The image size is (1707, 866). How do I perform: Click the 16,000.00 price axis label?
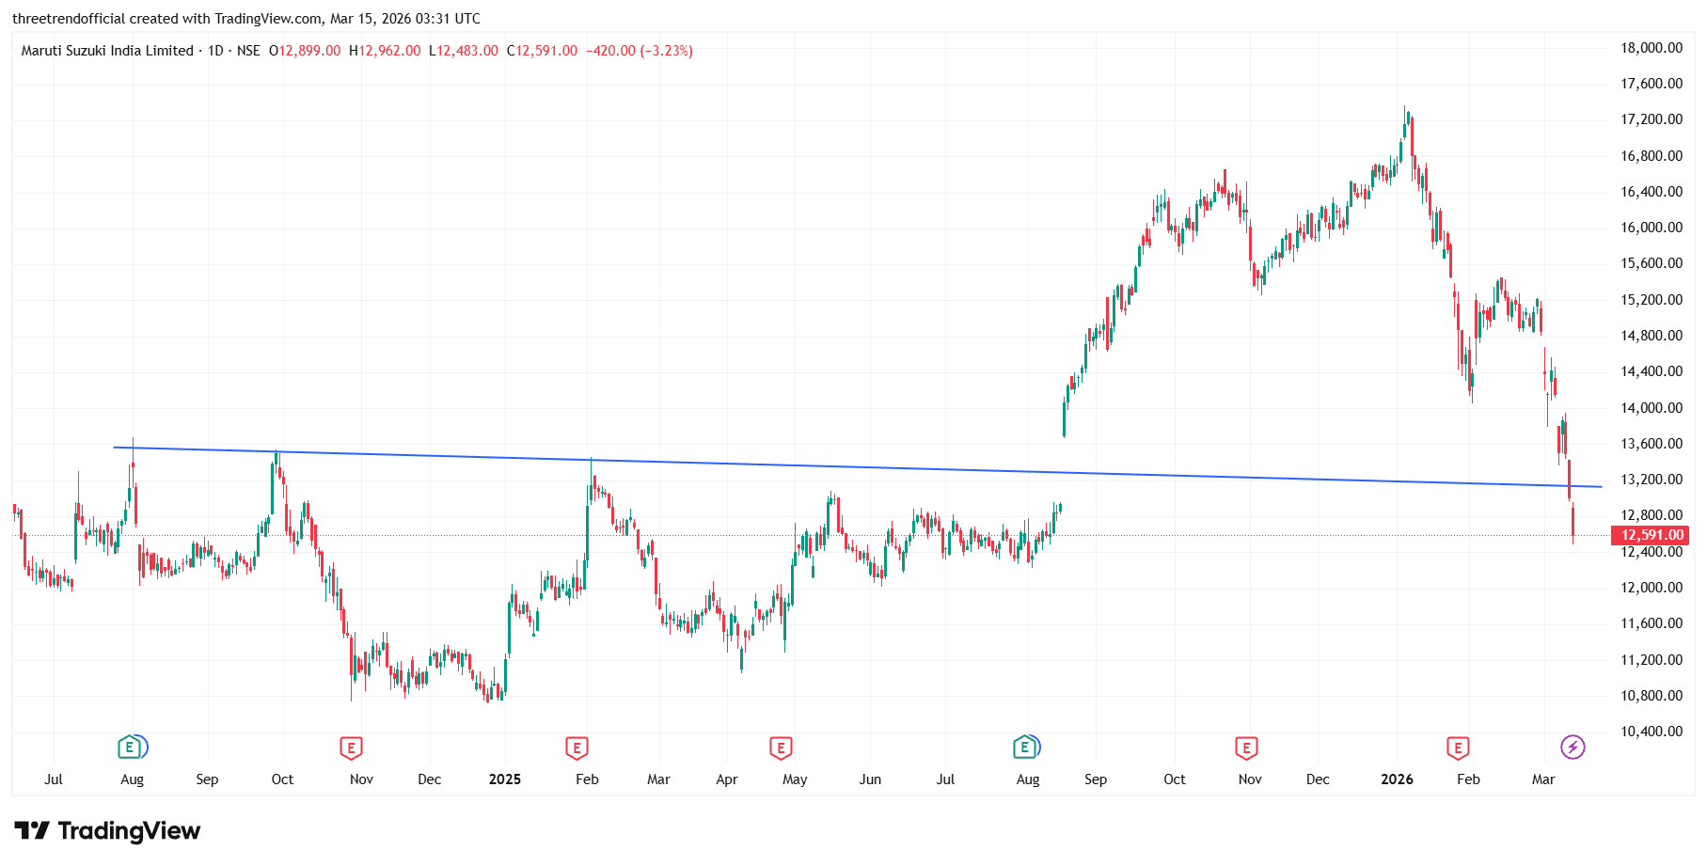[x=1652, y=228]
